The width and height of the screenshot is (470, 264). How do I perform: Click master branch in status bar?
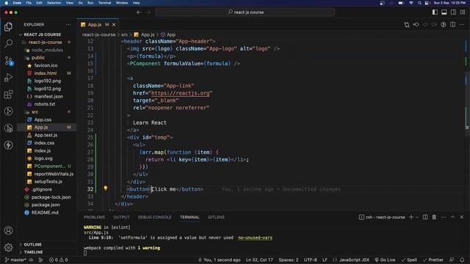[15, 260]
